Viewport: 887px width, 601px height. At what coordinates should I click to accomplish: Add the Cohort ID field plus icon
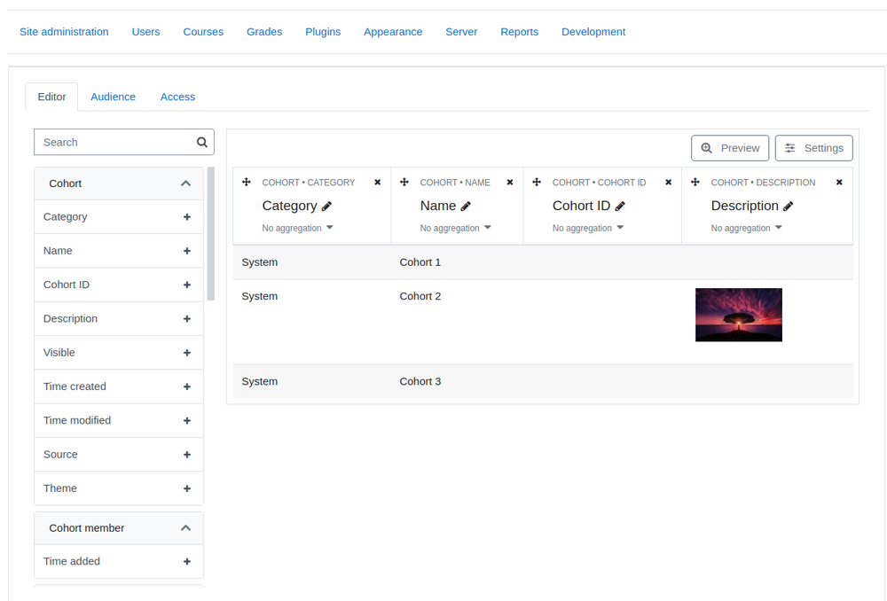tap(186, 285)
